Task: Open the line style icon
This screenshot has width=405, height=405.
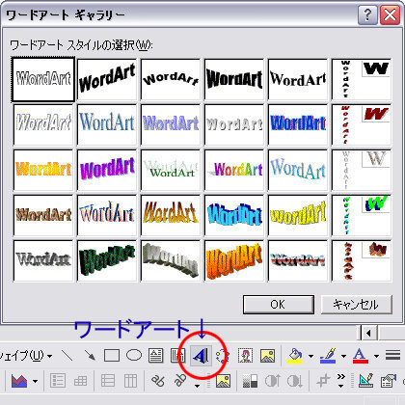Action: click(392, 355)
